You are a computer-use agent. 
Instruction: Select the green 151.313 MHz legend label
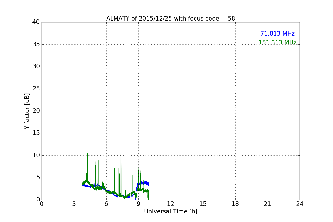(x=277, y=42)
